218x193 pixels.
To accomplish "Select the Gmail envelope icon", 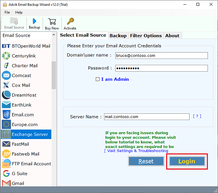I will 6,183.
